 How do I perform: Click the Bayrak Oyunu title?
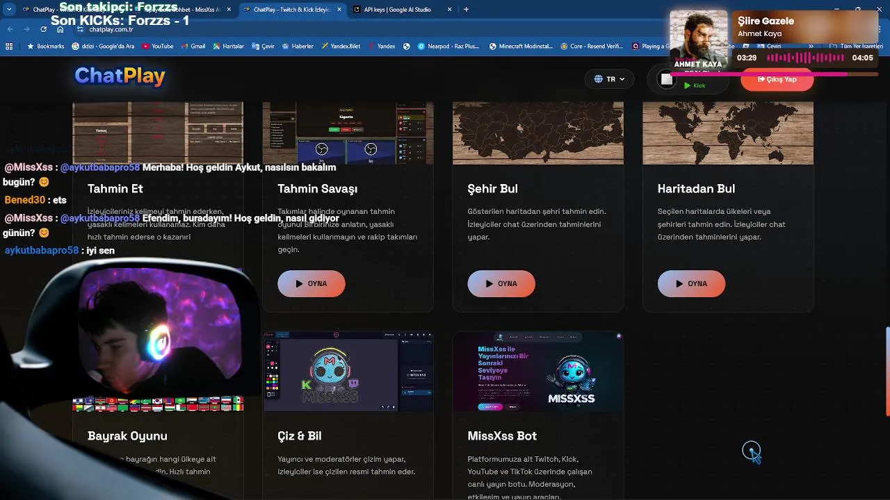click(x=127, y=436)
